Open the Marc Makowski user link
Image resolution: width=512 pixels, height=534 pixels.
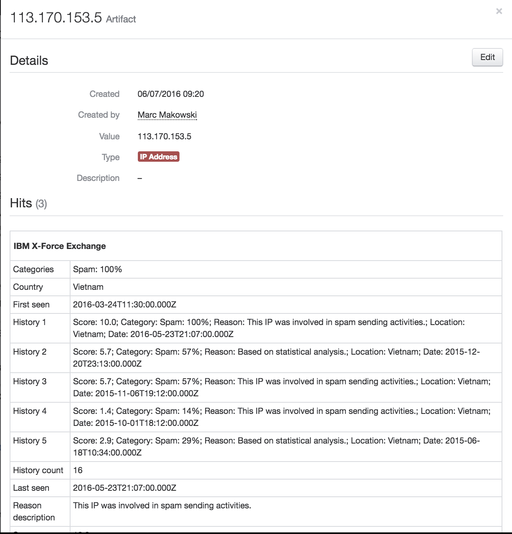(x=167, y=115)
